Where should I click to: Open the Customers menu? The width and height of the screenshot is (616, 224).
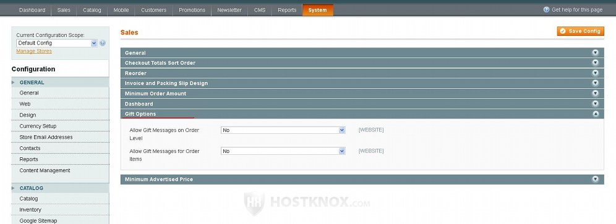point(153,10)
